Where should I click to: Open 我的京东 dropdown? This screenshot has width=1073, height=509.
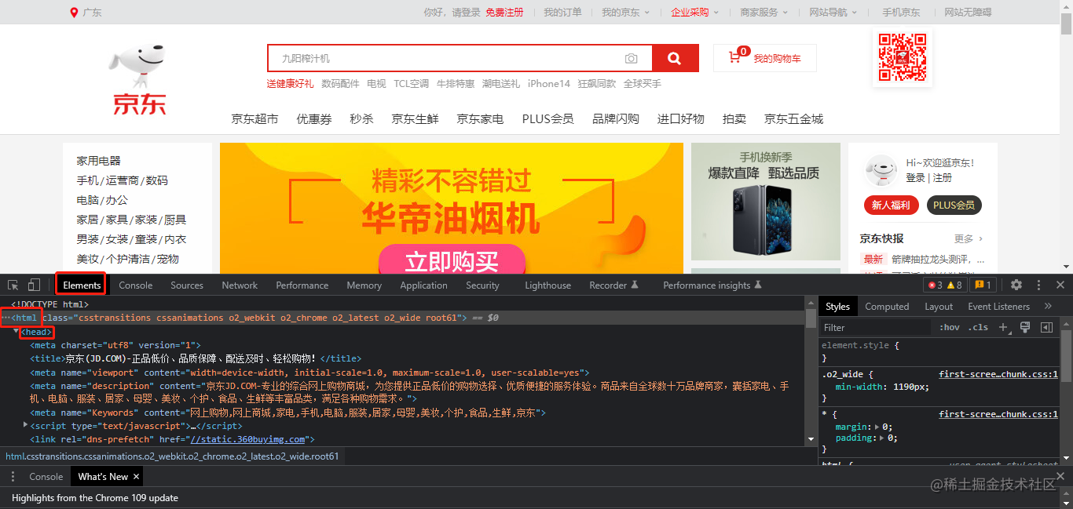[626, 13]
